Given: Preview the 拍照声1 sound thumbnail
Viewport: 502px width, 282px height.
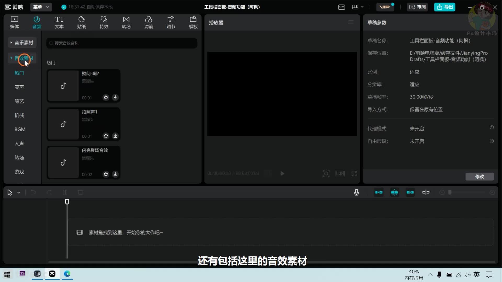Looking at the screenshot, I should (x=63, y=124).
